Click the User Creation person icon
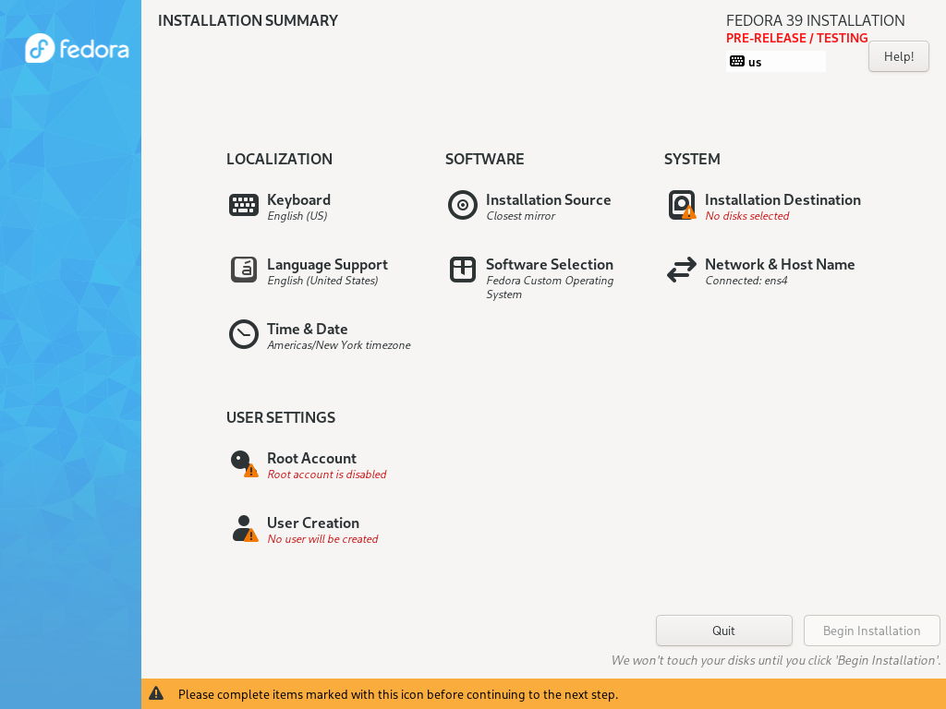Screen dimensions: 946x709 (245, 528)
